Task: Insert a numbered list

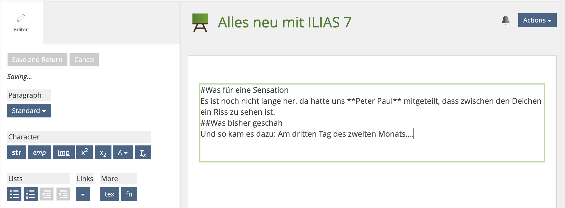Action: tap(31, 194)
